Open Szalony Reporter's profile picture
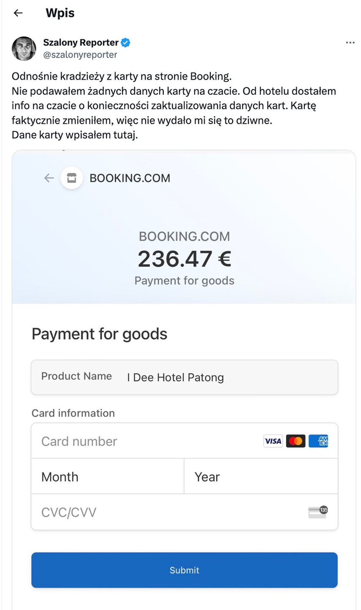The image size is (361, 610). 24,48
